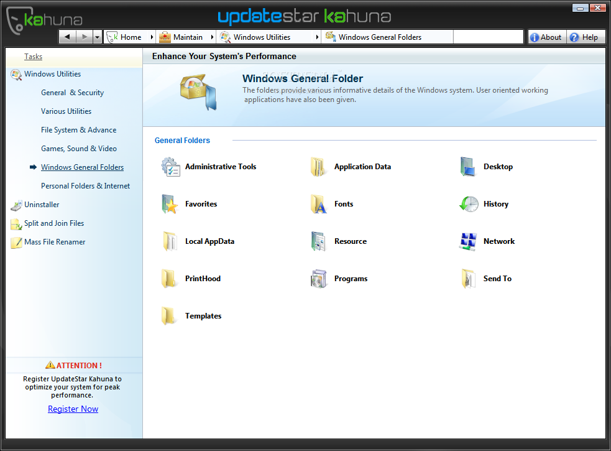Click the Split and Join Files label
Viewport: 611px width, 451px height.
54,223
